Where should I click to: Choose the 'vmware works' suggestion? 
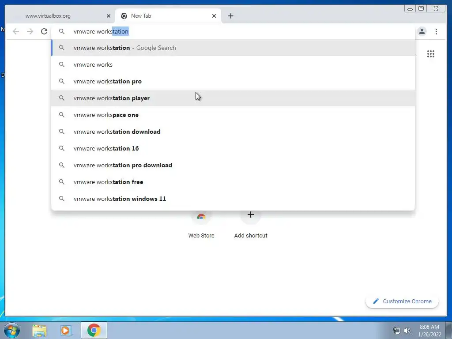click(233, 64)
